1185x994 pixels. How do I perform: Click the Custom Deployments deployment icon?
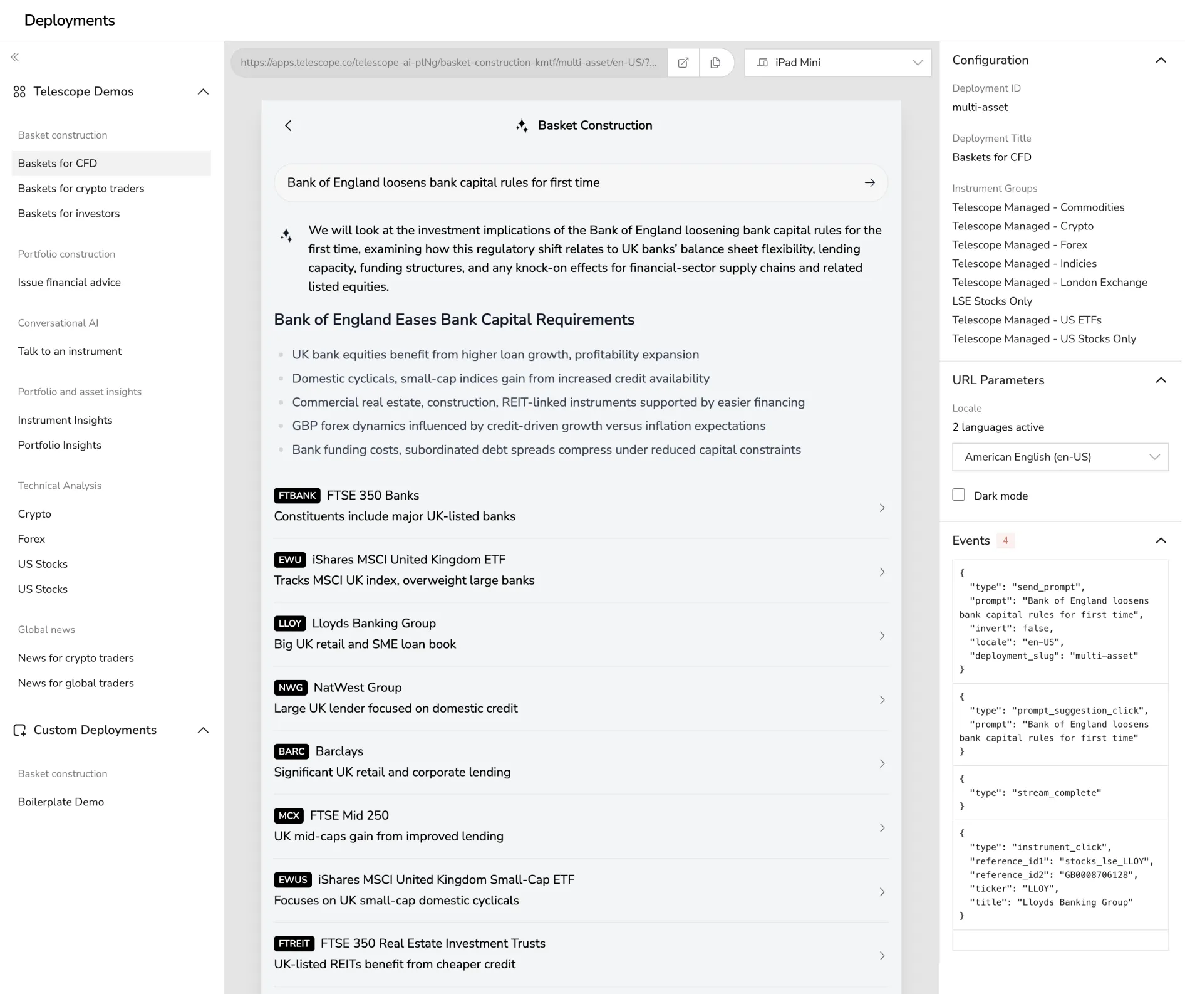tap(19, 730)
